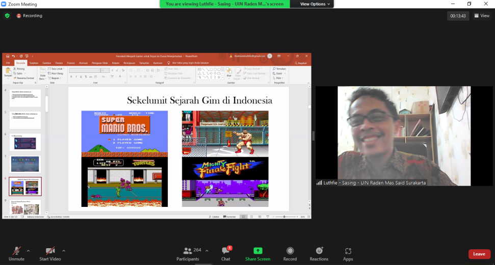The height and width of the screenshot is (265, 495).
Task: Click the green encryption shield icon
Action: click(7, 15)
